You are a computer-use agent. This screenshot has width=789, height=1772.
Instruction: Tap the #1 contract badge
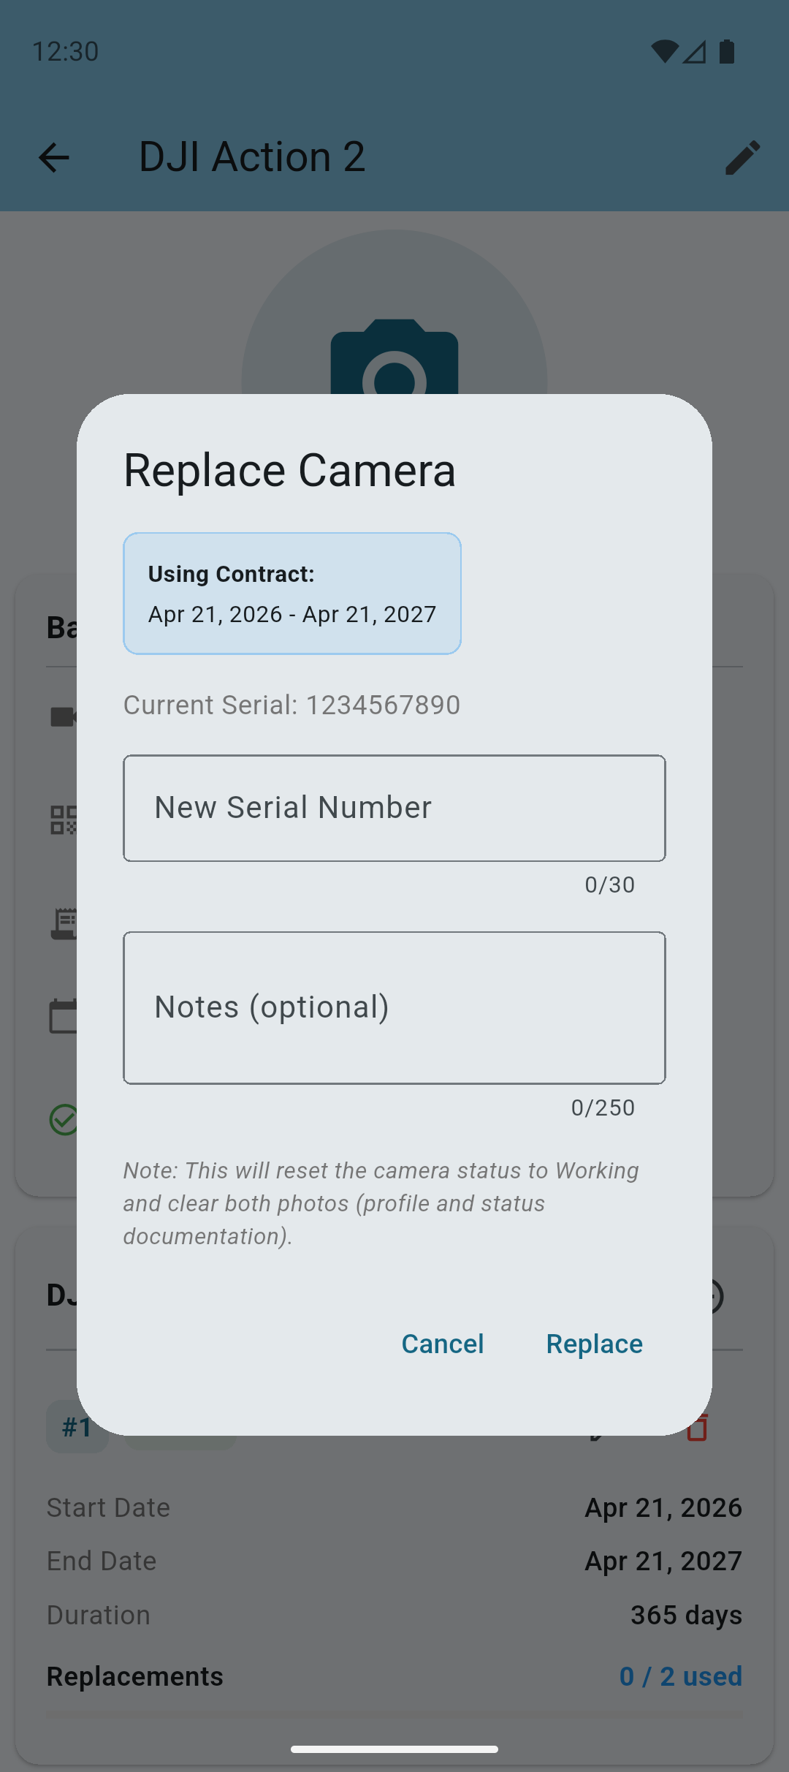pos(76,1428)
